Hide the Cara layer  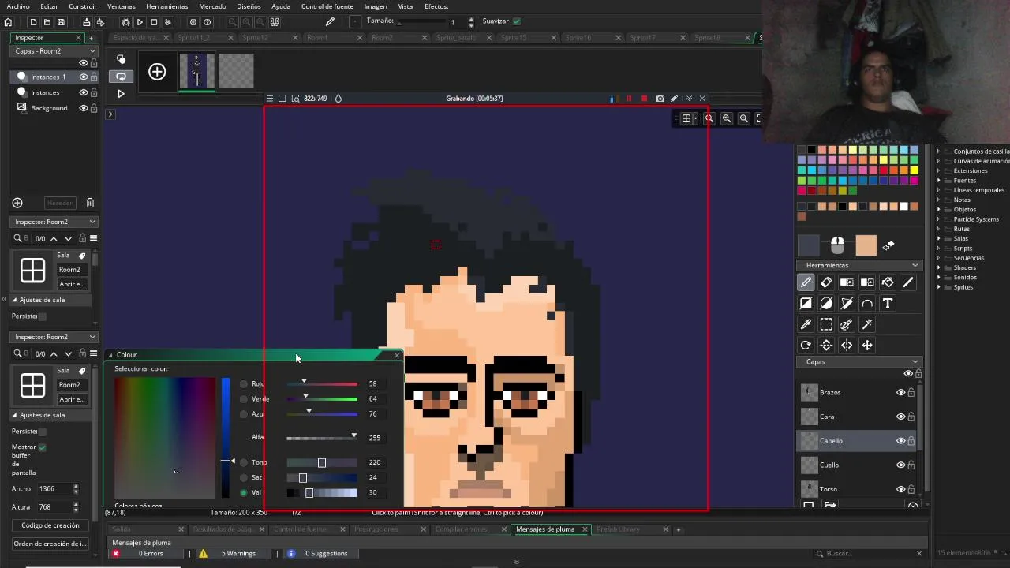tap(900, 417)
